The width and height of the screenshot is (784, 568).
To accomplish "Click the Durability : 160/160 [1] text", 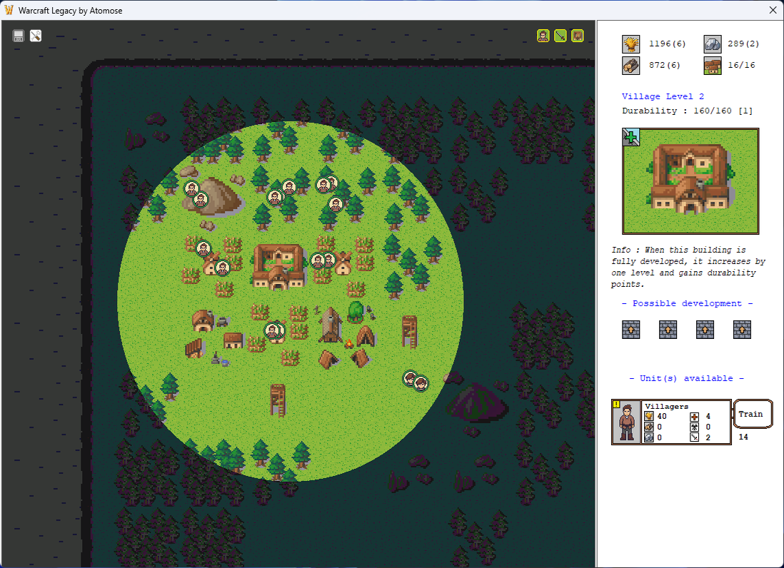I will (687, 111).
